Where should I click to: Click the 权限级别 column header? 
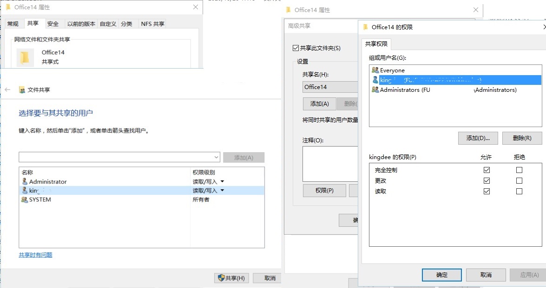[x=204, y=173]
